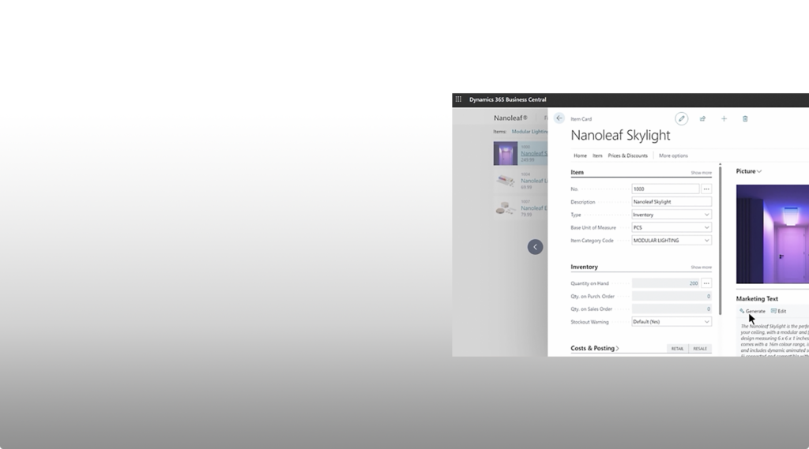Click the item 1007 thumbnail in background list
This screenshot has height=449, width=809.
[505, 208]
